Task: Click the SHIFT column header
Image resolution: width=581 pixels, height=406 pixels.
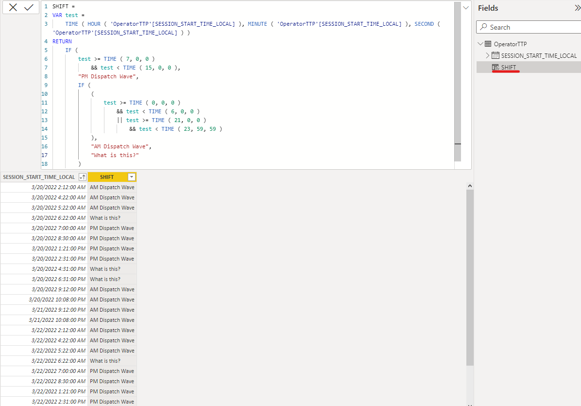Action: 107,177
